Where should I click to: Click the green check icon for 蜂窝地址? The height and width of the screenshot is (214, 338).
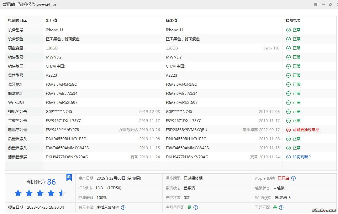(x=288, y=94)
